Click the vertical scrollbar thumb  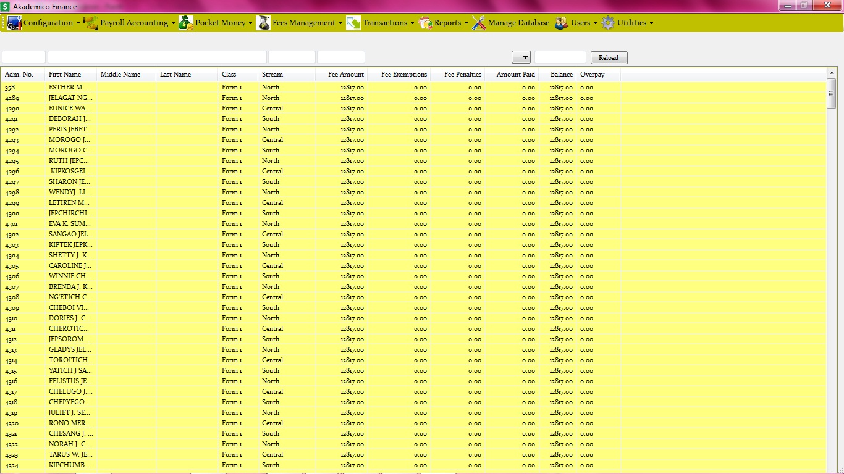click(831, 94)
